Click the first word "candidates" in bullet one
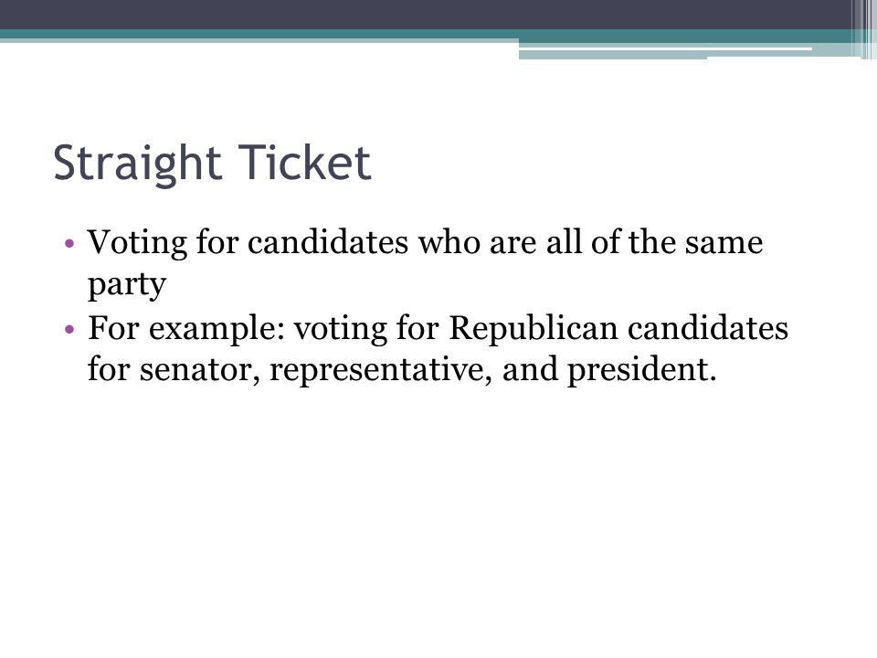This screenshot has width=877, height=658. tap(328, 243)
